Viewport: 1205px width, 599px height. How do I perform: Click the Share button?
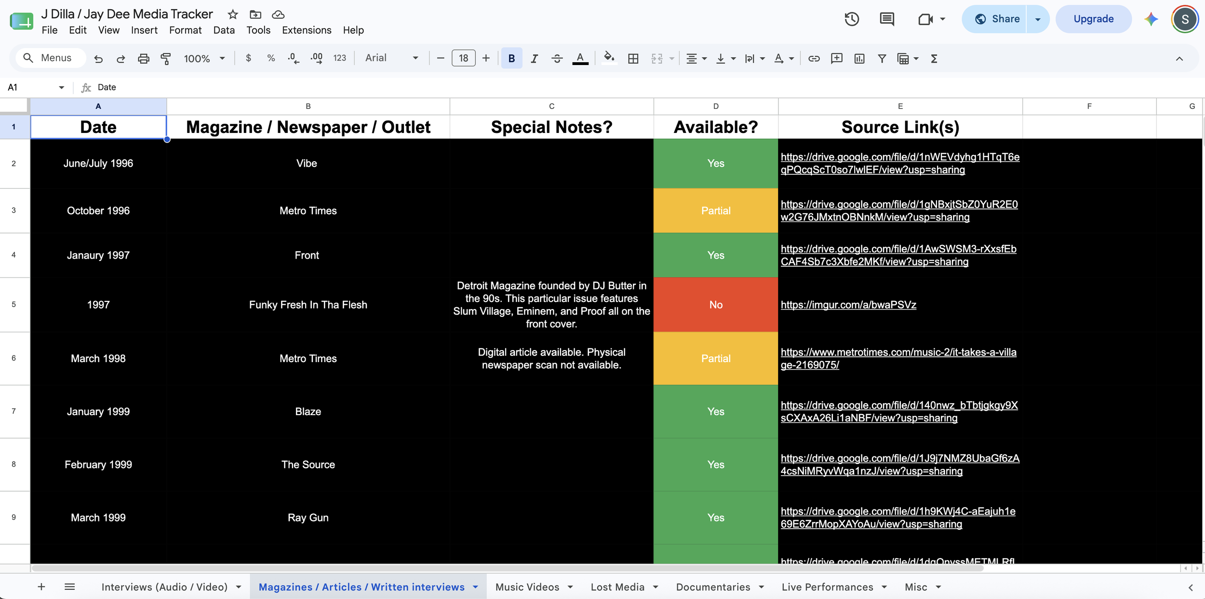[994, 19]
